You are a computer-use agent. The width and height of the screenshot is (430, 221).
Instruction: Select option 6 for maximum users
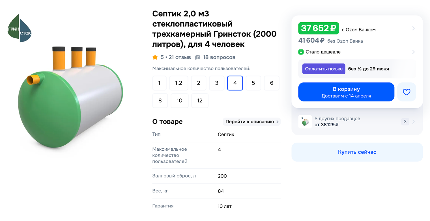pyautogui.click(x=272, y=83)
